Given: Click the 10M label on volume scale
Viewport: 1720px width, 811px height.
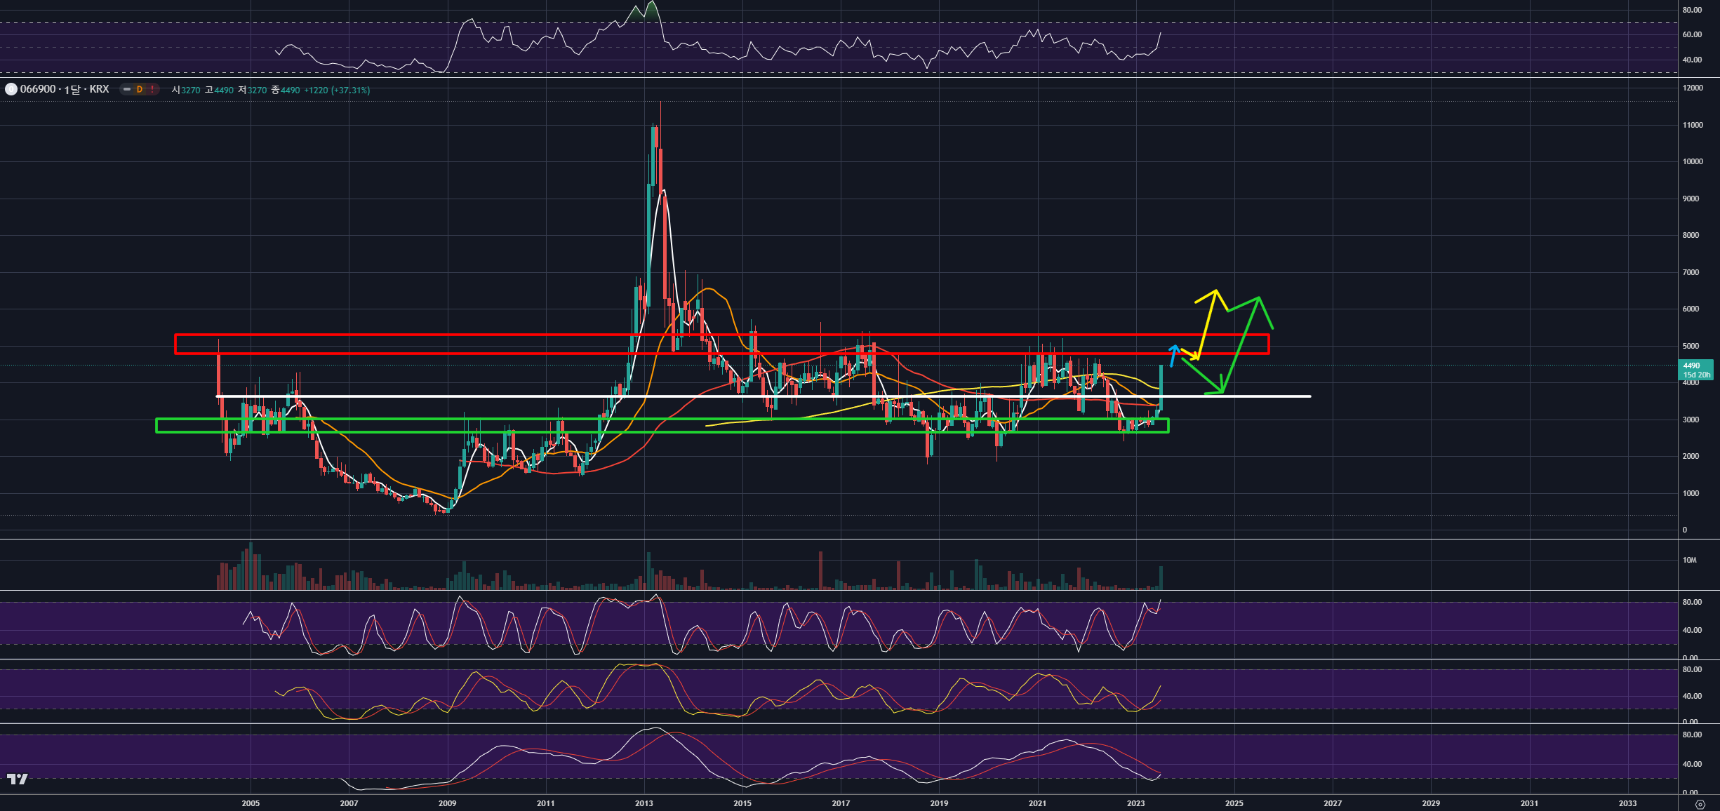Looking at the screenshot, I should (x=1689, y=560).
